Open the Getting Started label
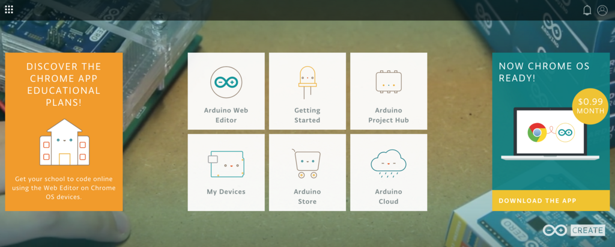The width and height of the screenshot is (615, 247). pyautogui.click(x=307, y=115)
